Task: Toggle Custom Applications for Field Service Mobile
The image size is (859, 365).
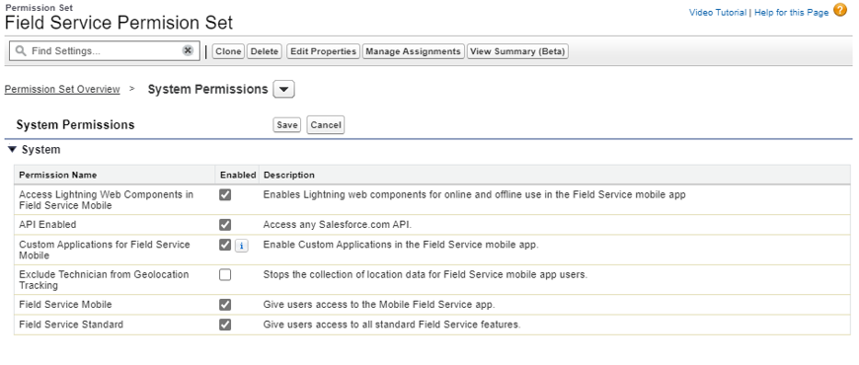Action: (x=225, y=245)
